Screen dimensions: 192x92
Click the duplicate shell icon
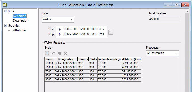coord(60,53)
